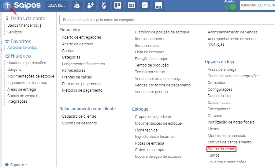Click the storefront icon
The image size is (275, 167).
coord(158,6)
